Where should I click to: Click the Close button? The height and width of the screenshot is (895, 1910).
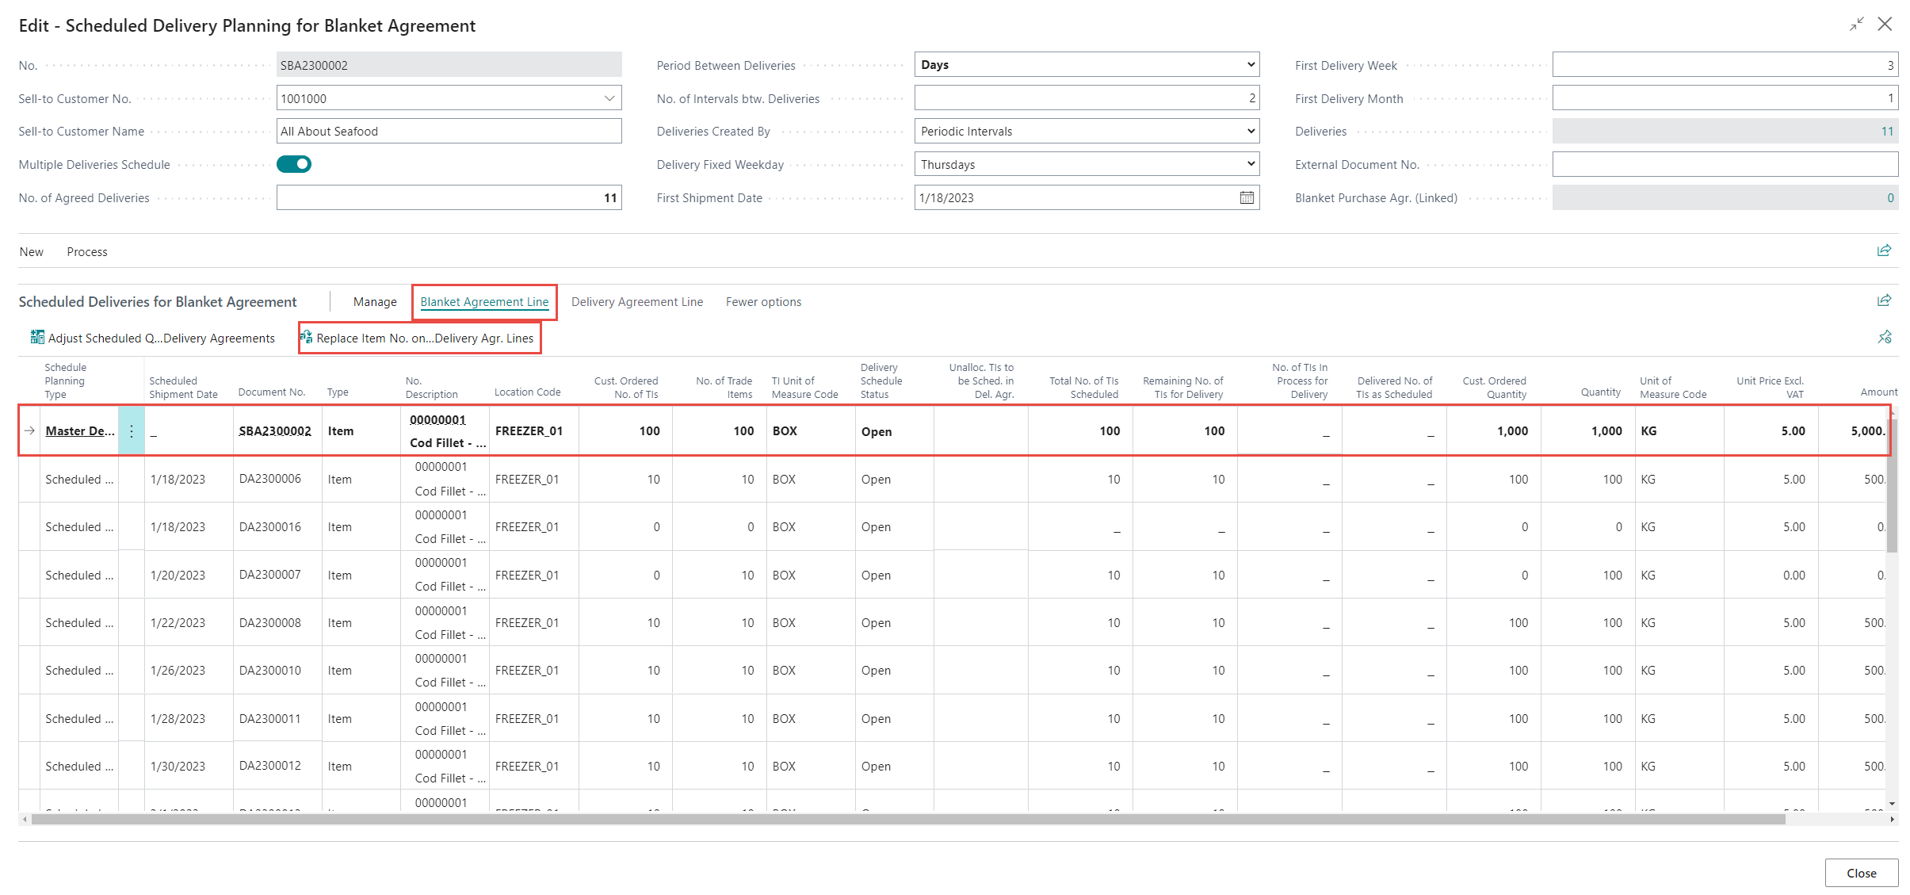pyautogui.click(x=1861, y=873)
